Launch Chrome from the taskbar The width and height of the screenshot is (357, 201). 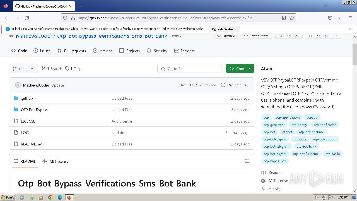pyautogui.click(x=50, y=197)
